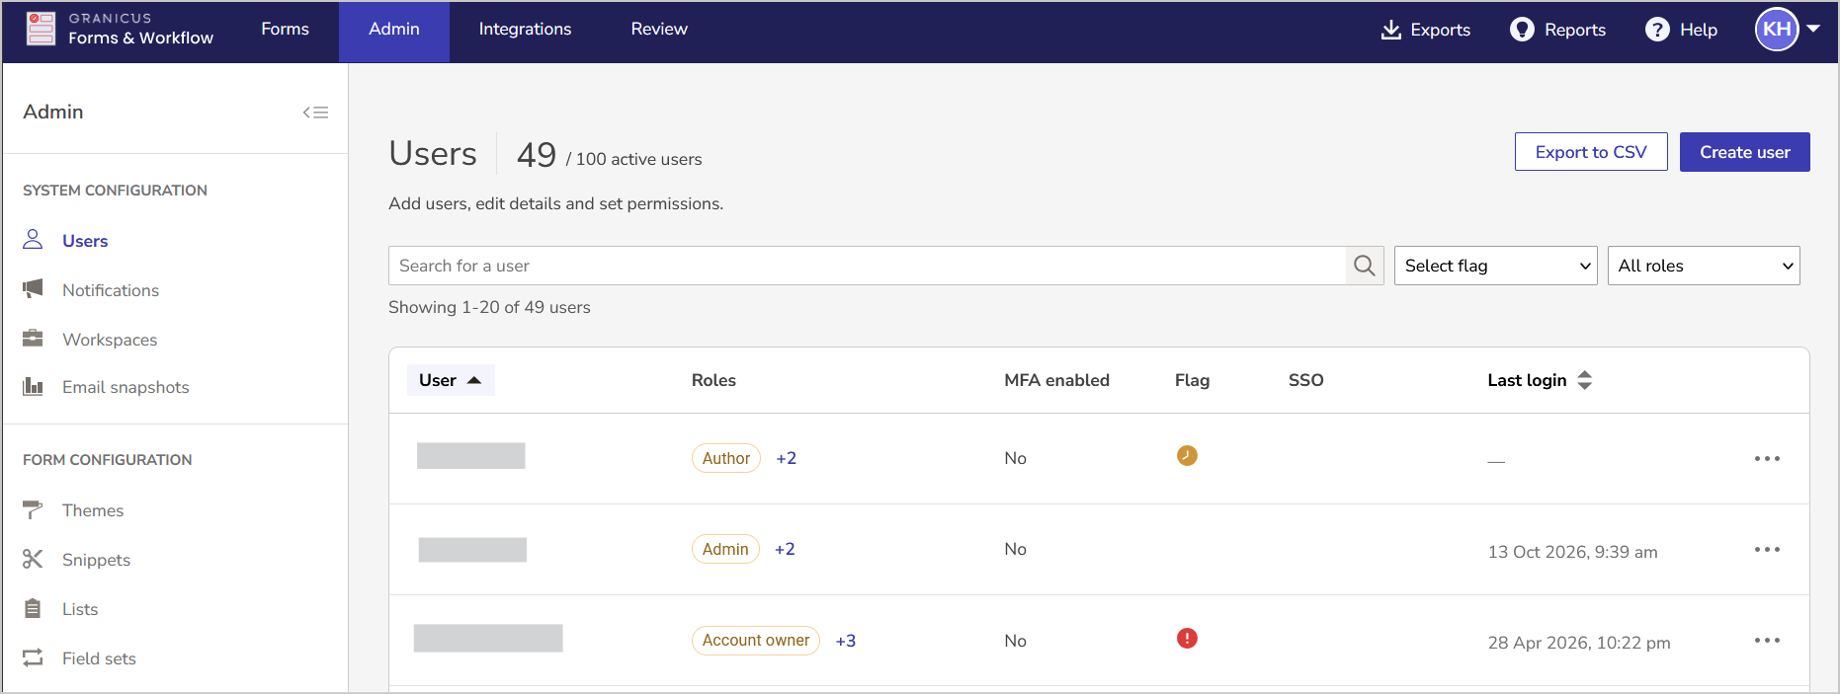This screenshot has height=694, width=1840.
Task: Open the Select flag dropdown
Action: (x=1495, y=266)
